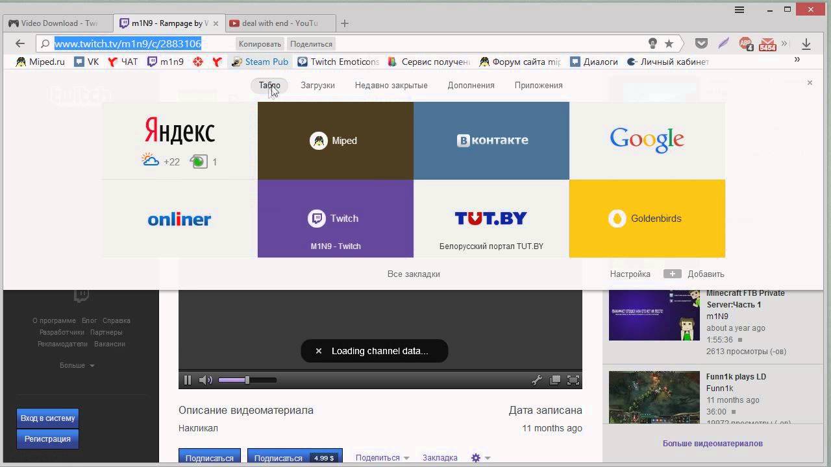
Task: Open a new tab with plus
Action: pos(345,23)
